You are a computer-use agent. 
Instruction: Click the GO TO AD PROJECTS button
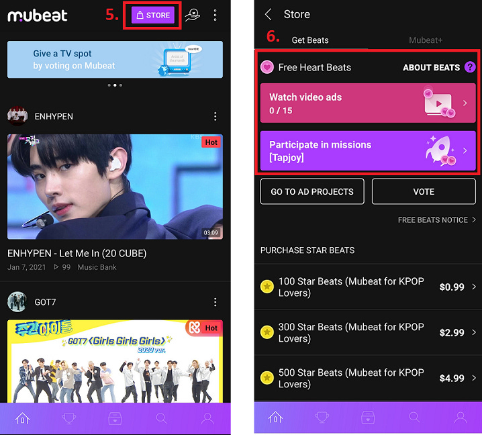(x=312, y=191)
